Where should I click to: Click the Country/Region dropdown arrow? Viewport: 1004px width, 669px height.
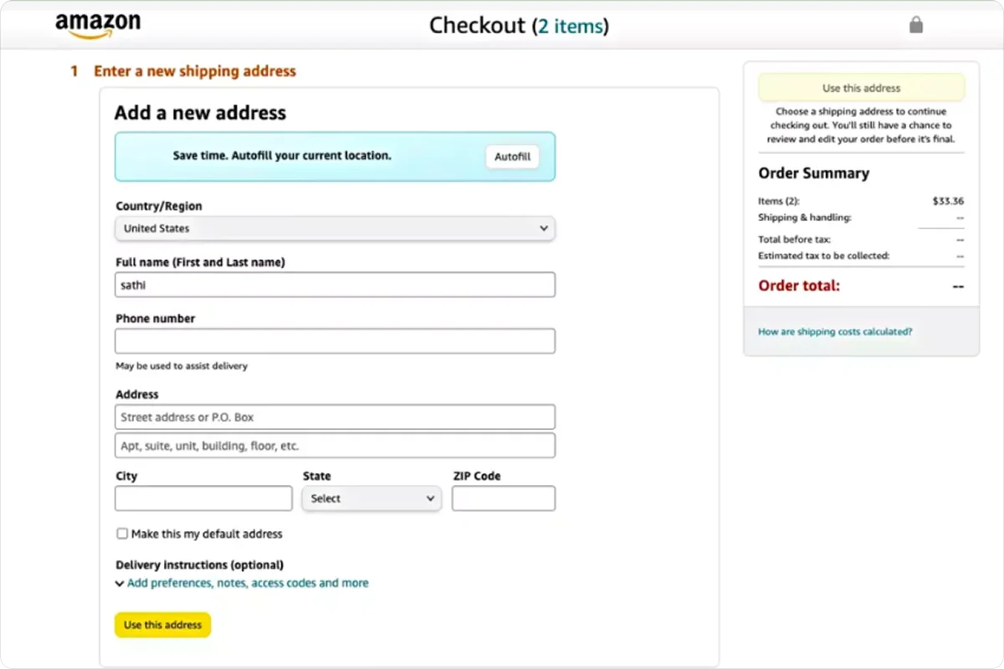tap(543, 228)
